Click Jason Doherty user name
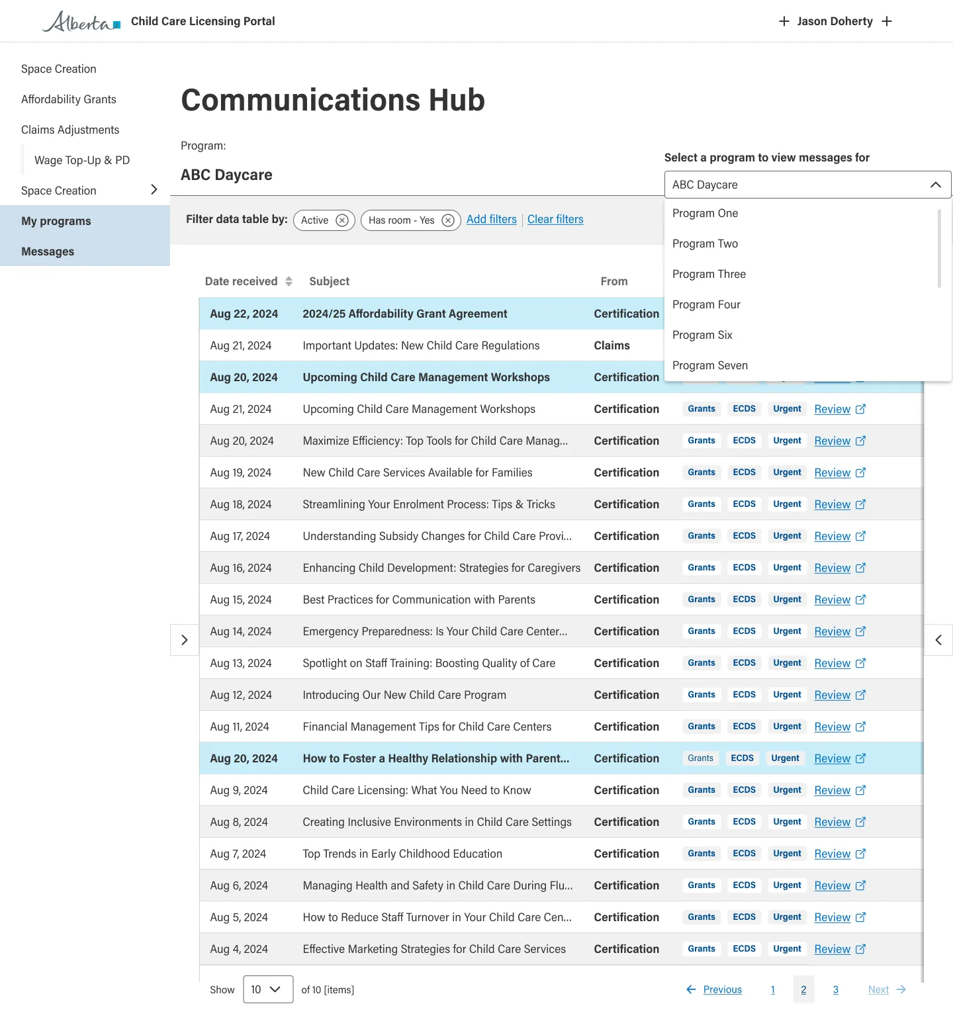 point(835,21)
